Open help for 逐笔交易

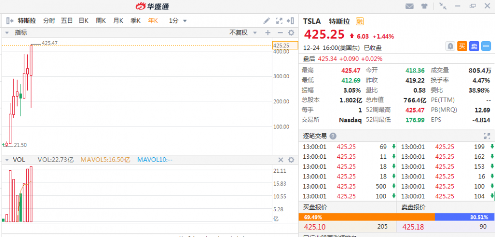click(x=333, y=136)
